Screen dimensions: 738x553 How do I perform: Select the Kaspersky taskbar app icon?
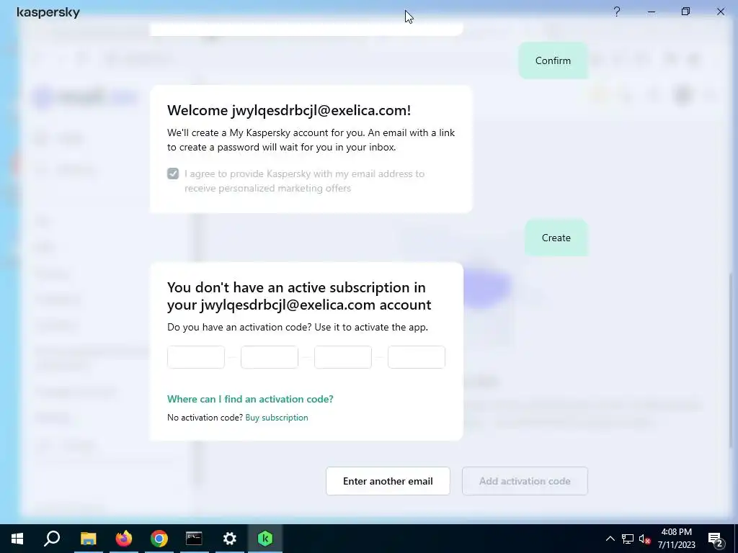pos(265,539)
